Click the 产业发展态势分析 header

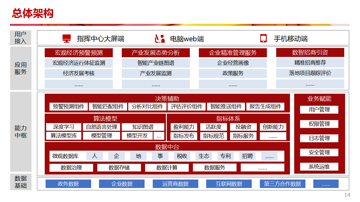[x=156, y=53]
